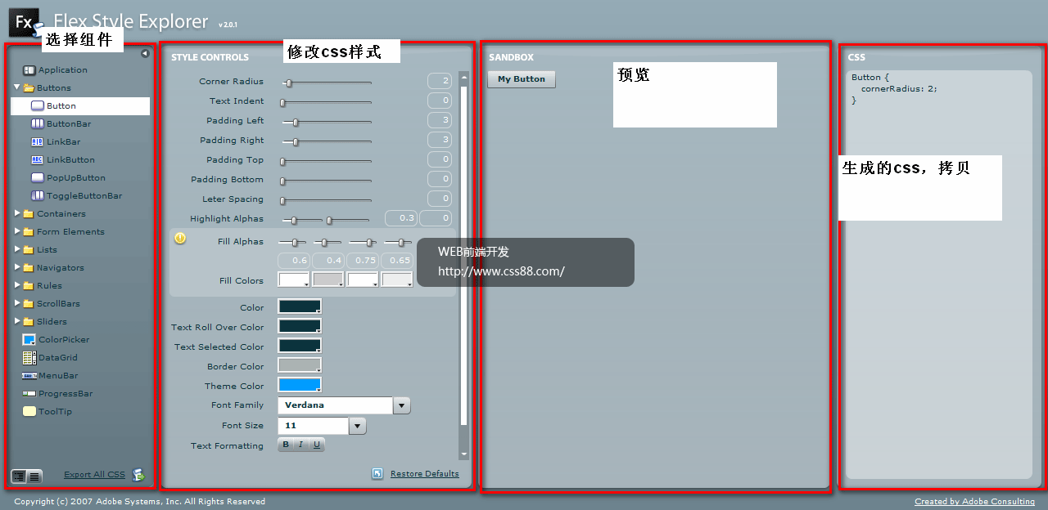Click My Button in the sandbox
This screenshot has width=1048, height=510.
pos(522,79)
